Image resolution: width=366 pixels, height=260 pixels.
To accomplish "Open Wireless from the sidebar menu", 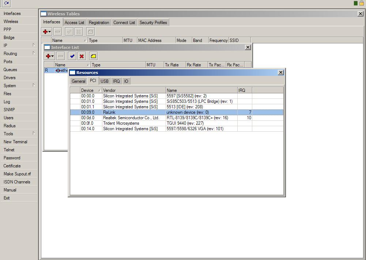I will pos(19,22).
